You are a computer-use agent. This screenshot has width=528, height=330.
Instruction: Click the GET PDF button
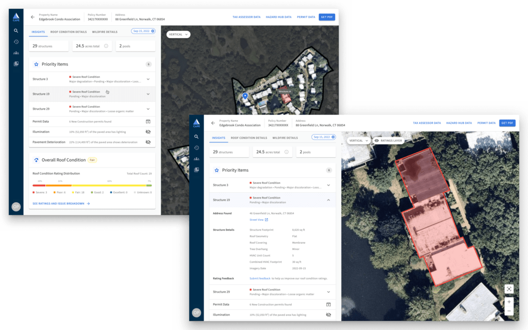[x=508, y=123]
